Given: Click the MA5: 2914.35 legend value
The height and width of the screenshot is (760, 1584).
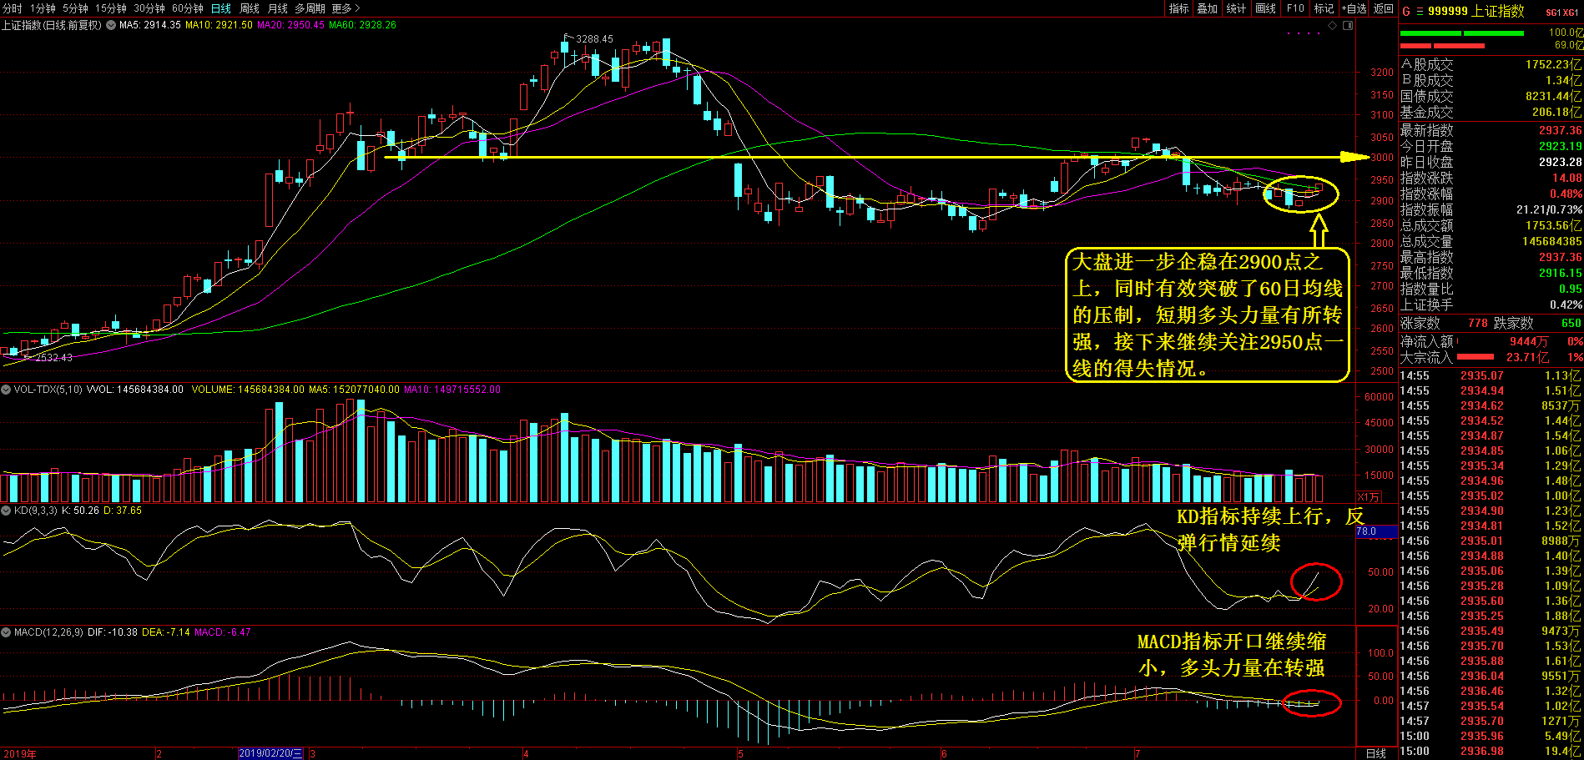Looking at the screenshot, I should [x=150, y=25].
